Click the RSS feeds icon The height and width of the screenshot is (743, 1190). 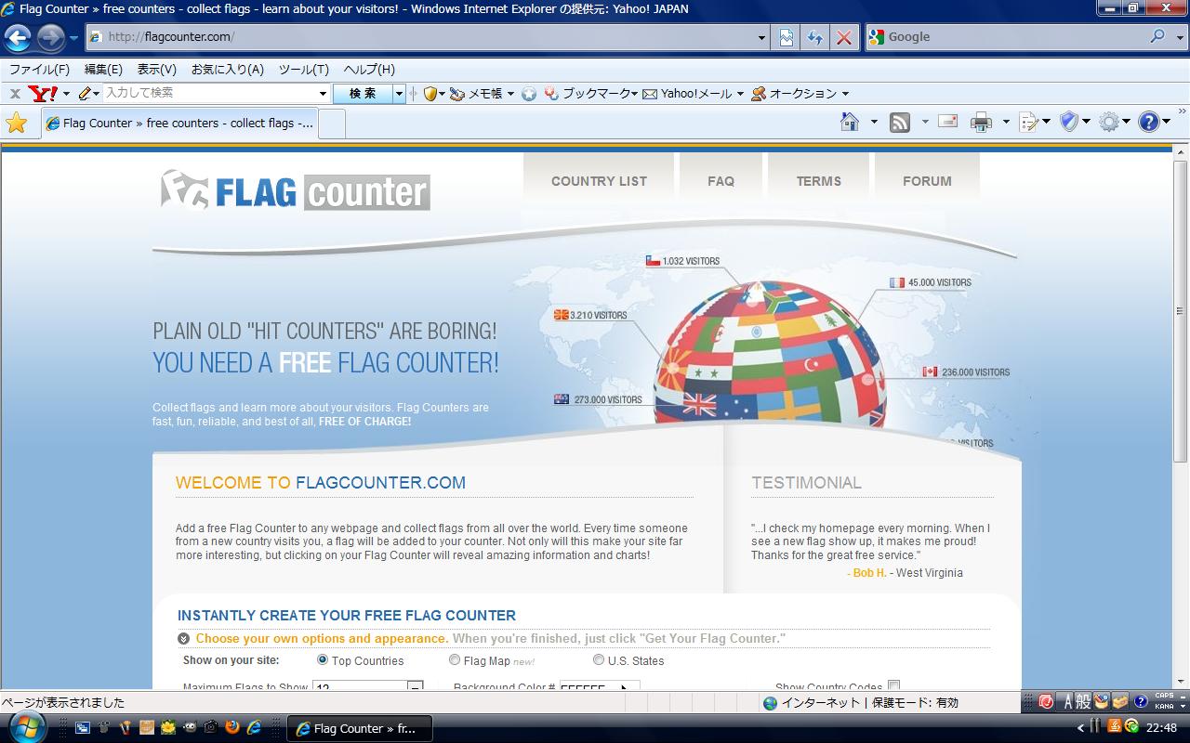tap(899, 122)
